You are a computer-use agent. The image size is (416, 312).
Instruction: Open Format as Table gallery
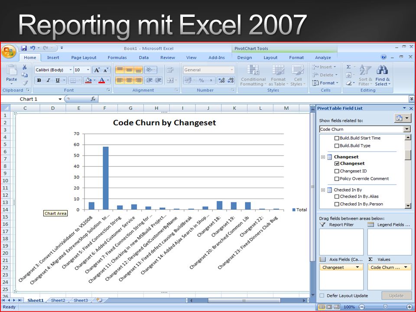(x=278, y=75)
